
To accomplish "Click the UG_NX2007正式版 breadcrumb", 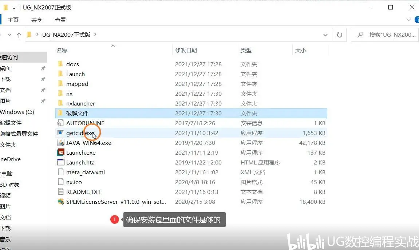I will (x=66, y=35).
